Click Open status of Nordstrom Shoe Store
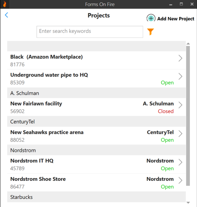197x207 pixels. [167, 187]
